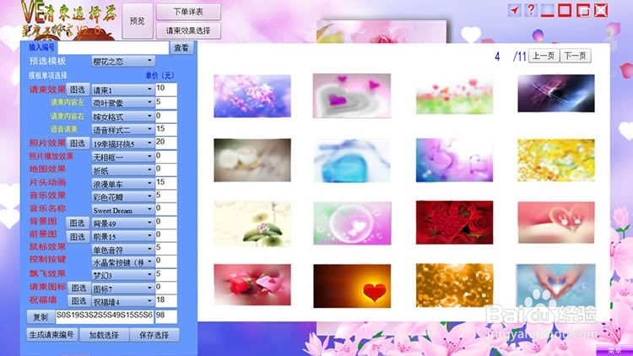Select the yellow glitter thumbnail
The height and width of the screenshot is (356, 633).
coord(556,159)
